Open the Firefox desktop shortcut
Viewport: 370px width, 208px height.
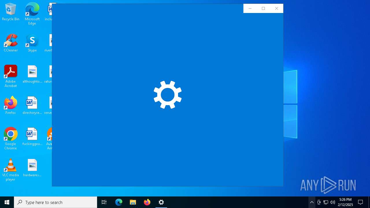(x=10, y=105)
